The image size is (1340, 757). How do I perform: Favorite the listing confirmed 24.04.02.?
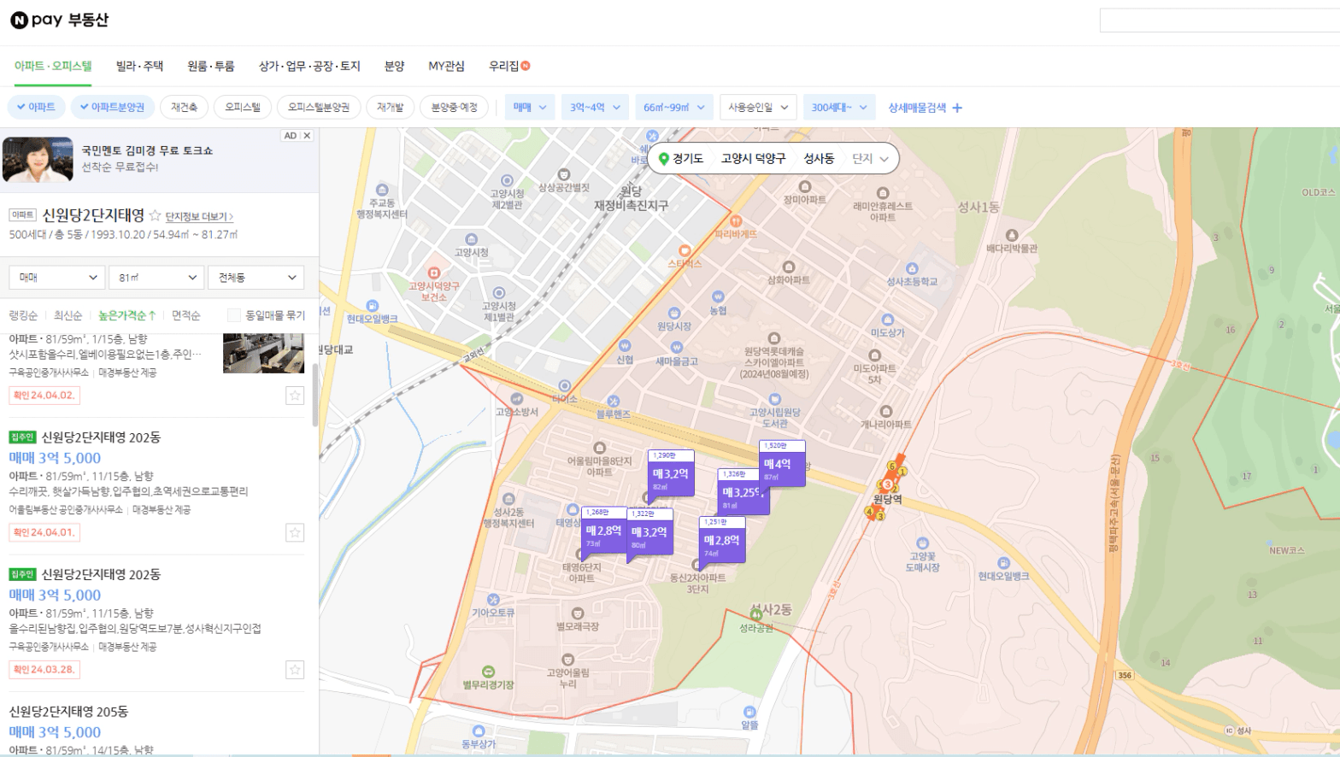pos(295,396)
